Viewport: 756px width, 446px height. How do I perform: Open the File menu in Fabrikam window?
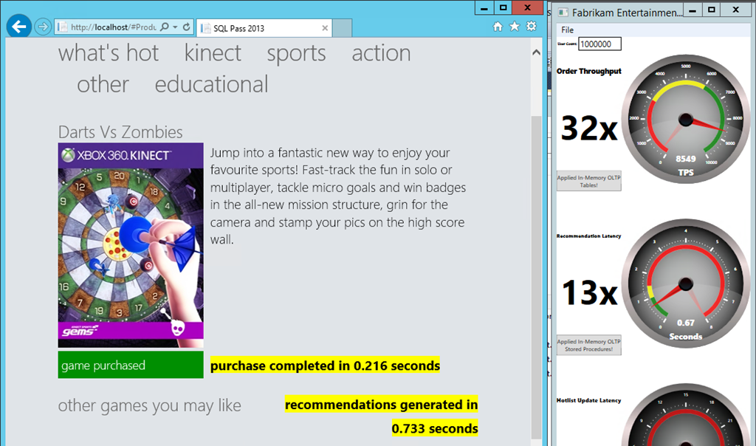pyautogui.click(x=568, y=30)
